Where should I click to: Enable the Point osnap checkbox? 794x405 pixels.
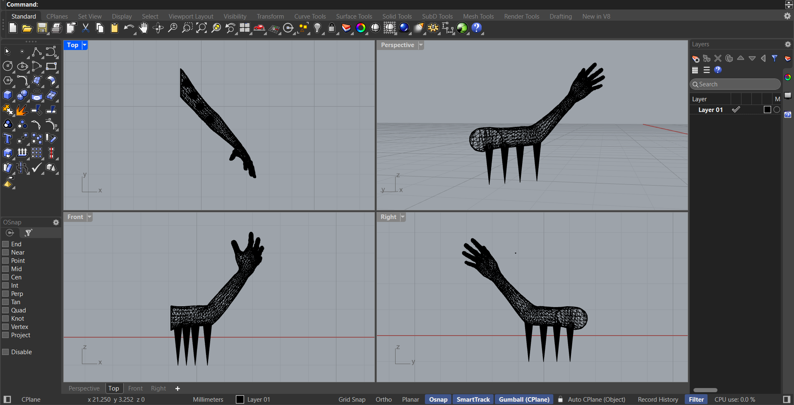tap(5, 261)
